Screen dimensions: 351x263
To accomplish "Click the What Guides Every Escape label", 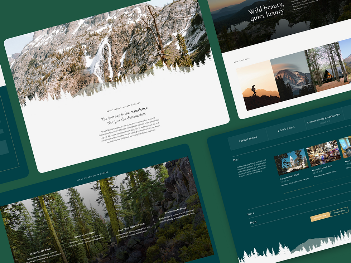I will pos(93,176).
